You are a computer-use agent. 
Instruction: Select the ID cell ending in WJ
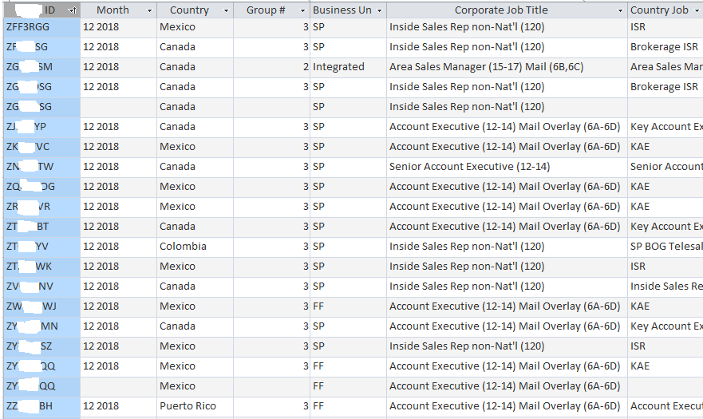(41, 306)
